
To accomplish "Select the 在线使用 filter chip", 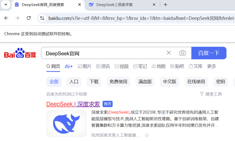I will (196, 82).
